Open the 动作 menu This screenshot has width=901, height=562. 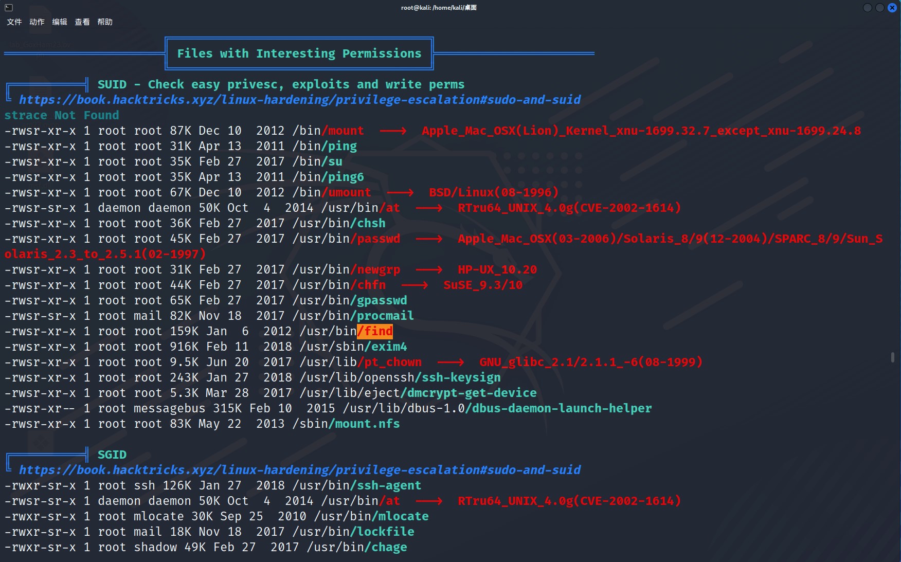37,22
